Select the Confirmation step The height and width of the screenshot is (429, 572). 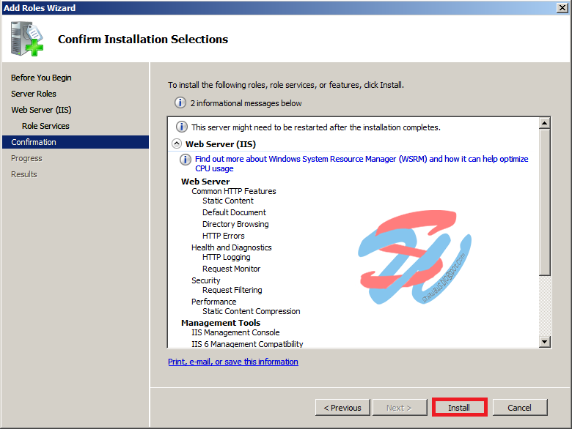pos(76,142)
